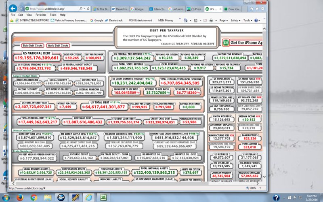The image size is (323, 202).
Task: Open the chain-link app on taskbar
Action: [x=75, y=198]
